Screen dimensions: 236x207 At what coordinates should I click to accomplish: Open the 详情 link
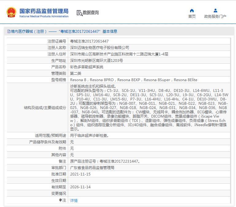pyautogui.click(x=74, y=200)
